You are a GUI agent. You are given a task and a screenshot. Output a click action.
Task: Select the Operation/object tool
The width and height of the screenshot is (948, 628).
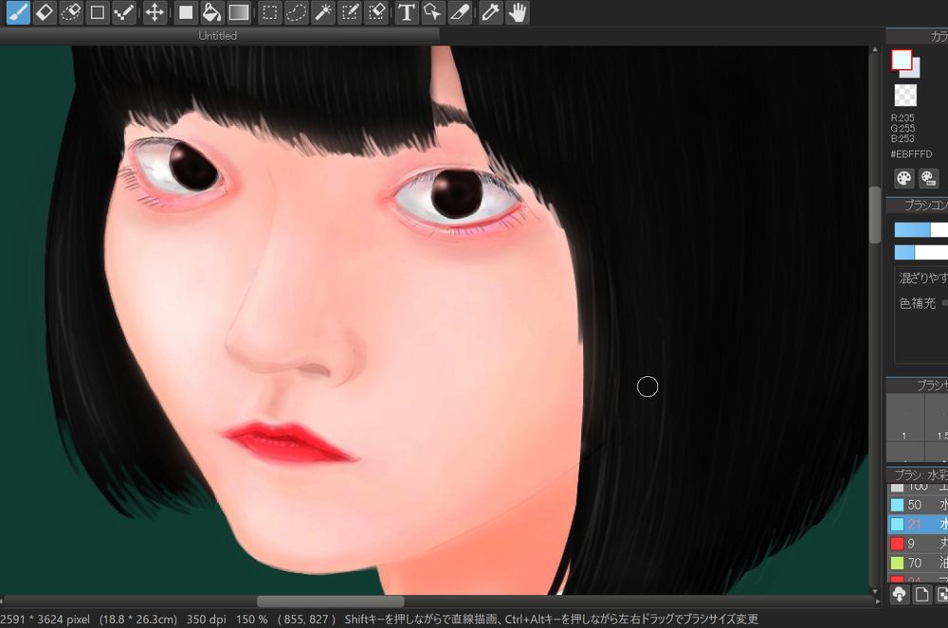pyautogui.click(x=433, y=12)
